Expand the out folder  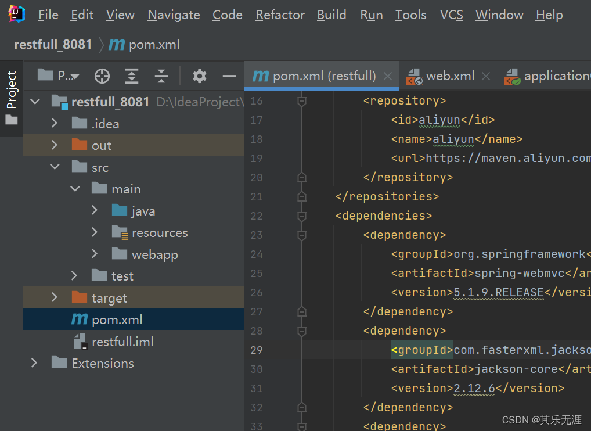54,145
